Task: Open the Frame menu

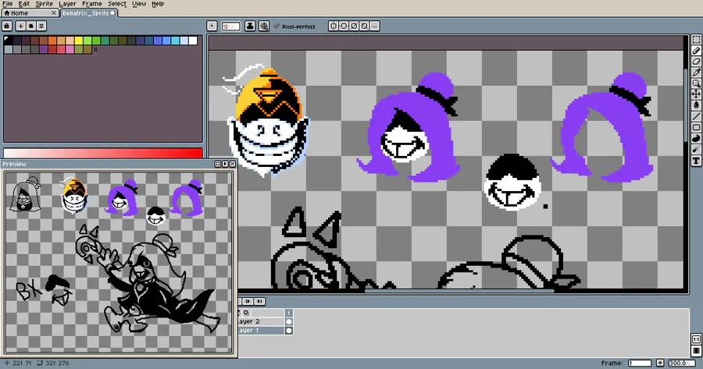Action: click(92, 4)
